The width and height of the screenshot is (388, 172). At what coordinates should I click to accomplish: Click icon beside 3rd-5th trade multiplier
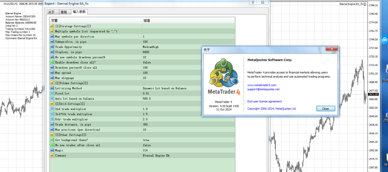(x=52, y=114)
